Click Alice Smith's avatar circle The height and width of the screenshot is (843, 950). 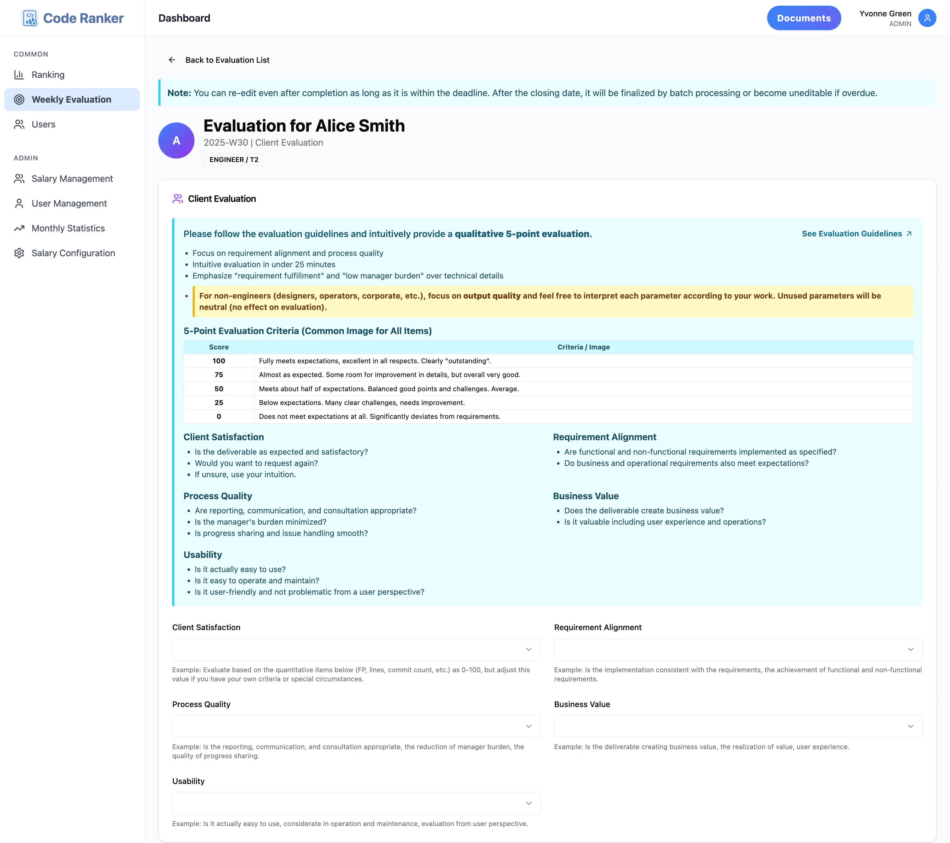pyautogui.click(x=176, y=140)
